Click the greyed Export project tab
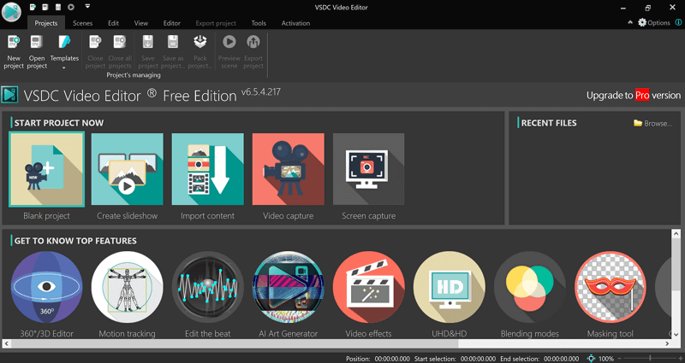 216,23
